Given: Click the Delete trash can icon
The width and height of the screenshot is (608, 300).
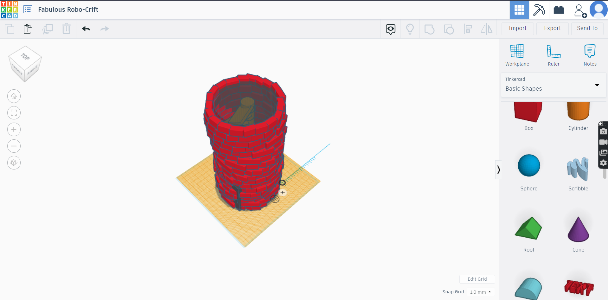Looking at the screenshot, I should 67,29.
